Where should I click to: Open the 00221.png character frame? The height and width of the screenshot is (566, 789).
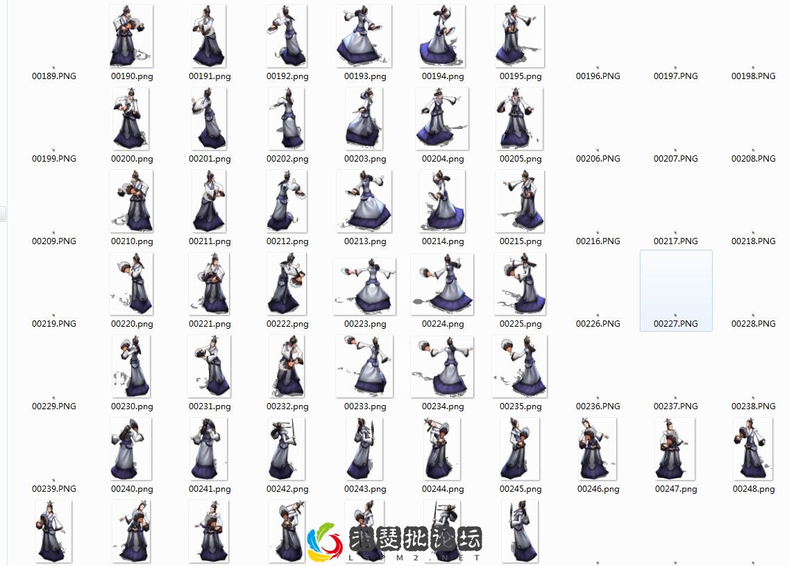(x=209, y=283)
